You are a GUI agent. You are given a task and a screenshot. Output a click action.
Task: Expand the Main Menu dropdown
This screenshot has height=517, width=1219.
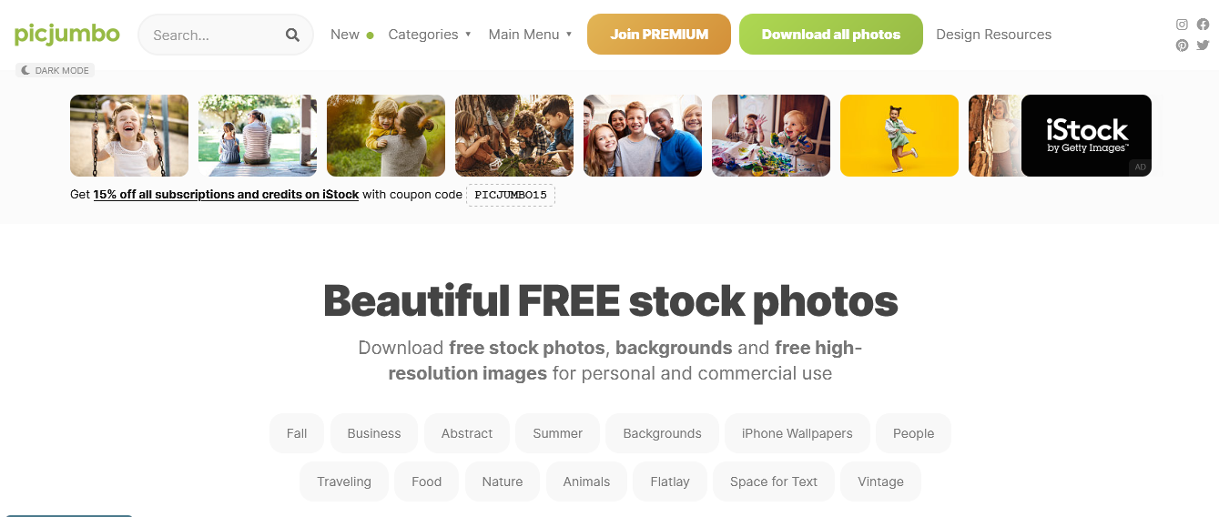coord(530,35)
